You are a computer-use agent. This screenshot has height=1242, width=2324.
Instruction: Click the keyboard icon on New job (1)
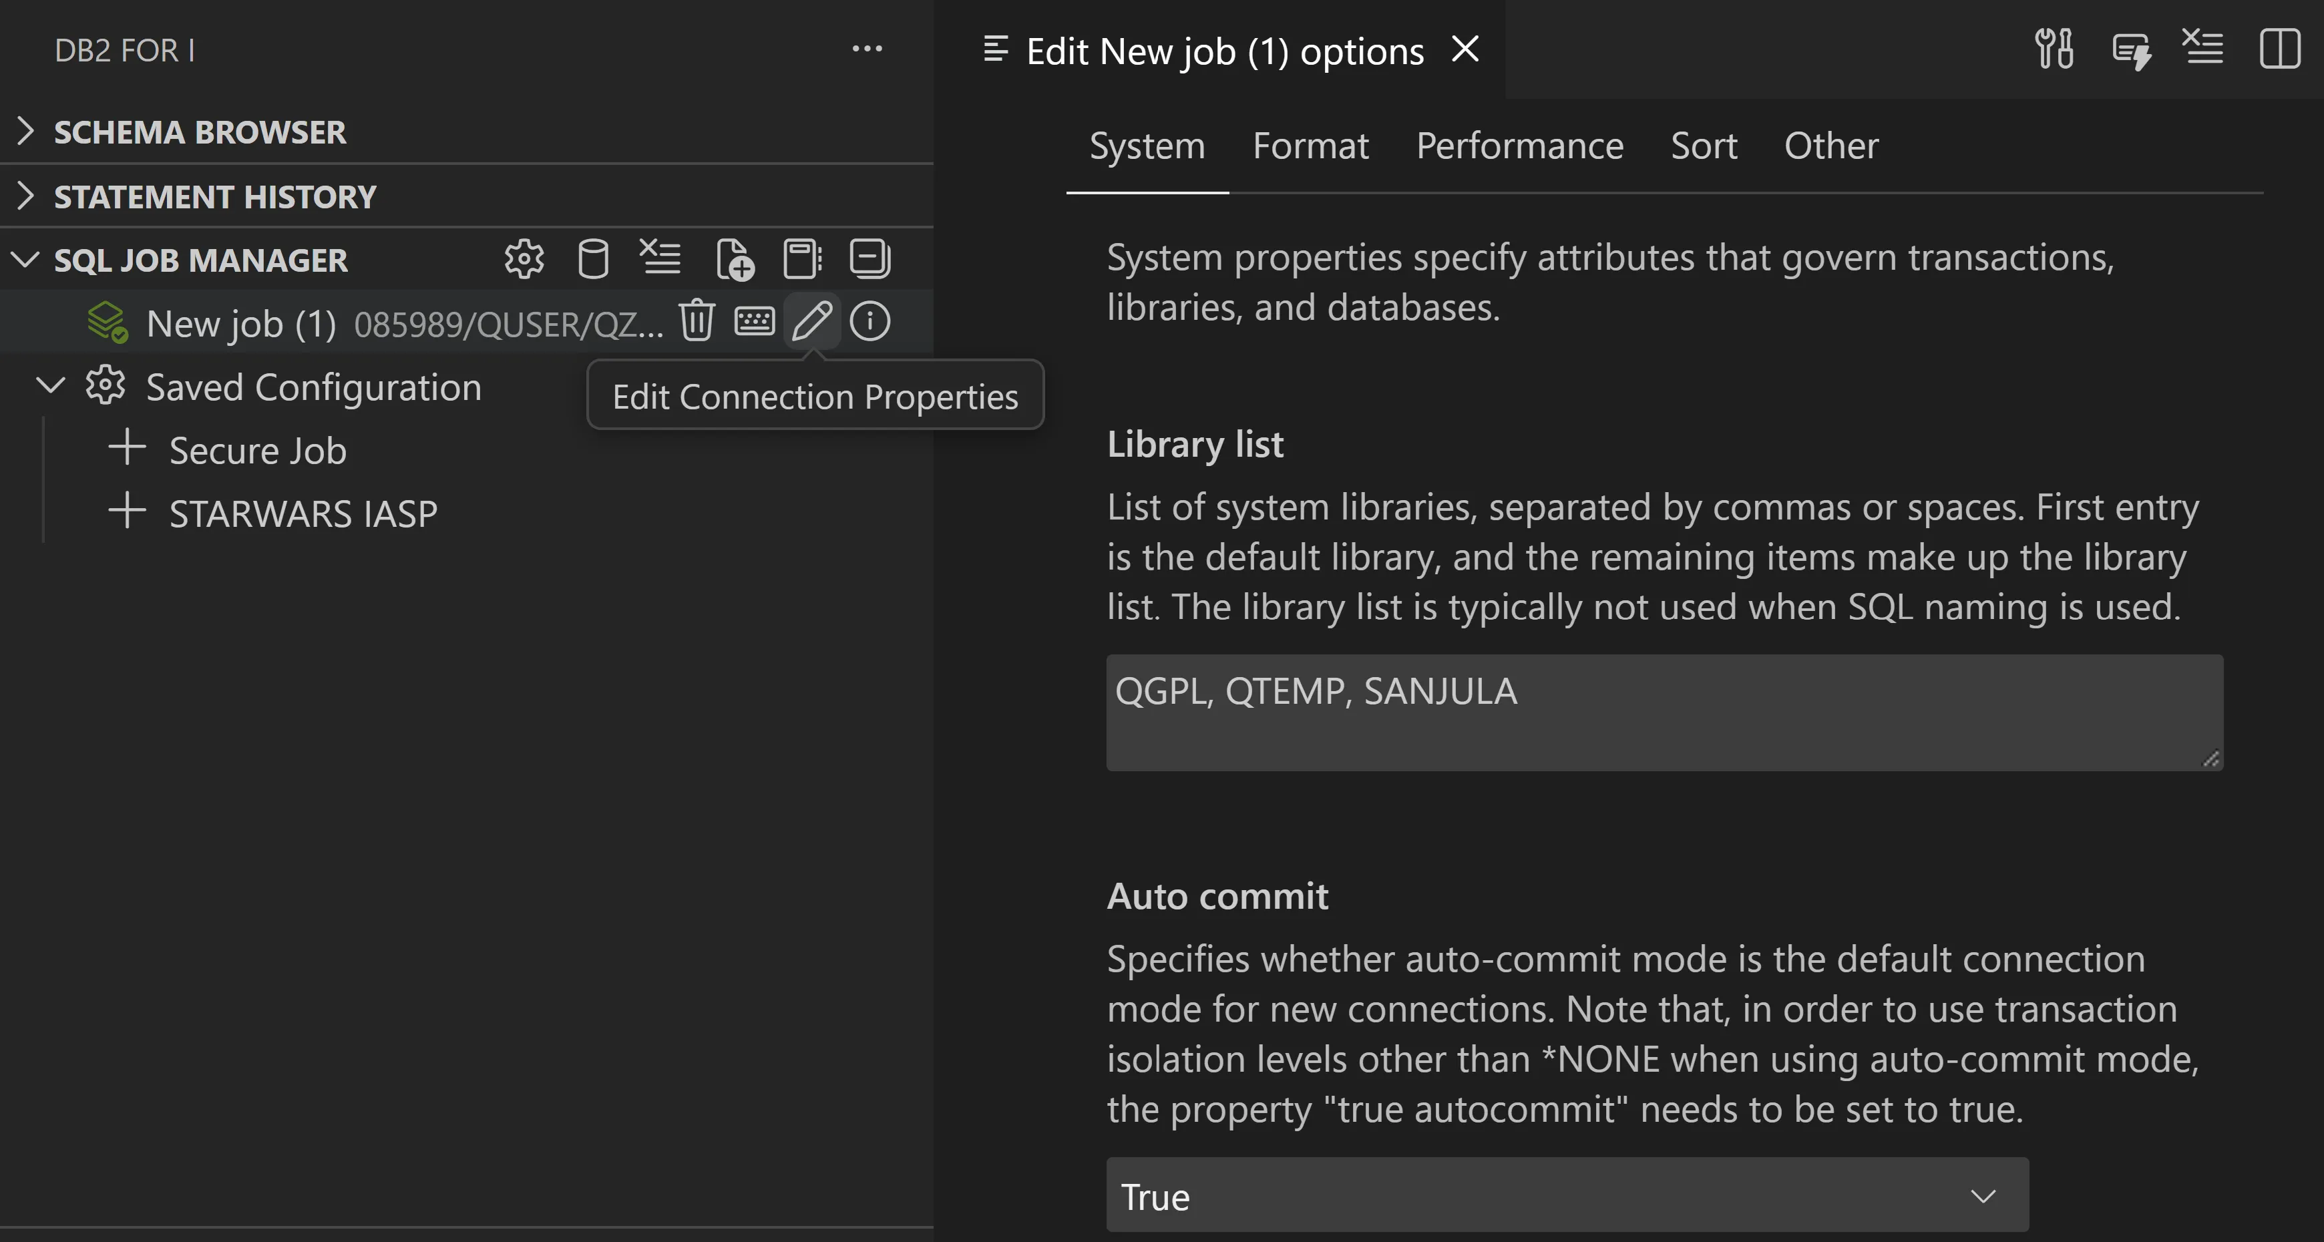coord(754,321)
